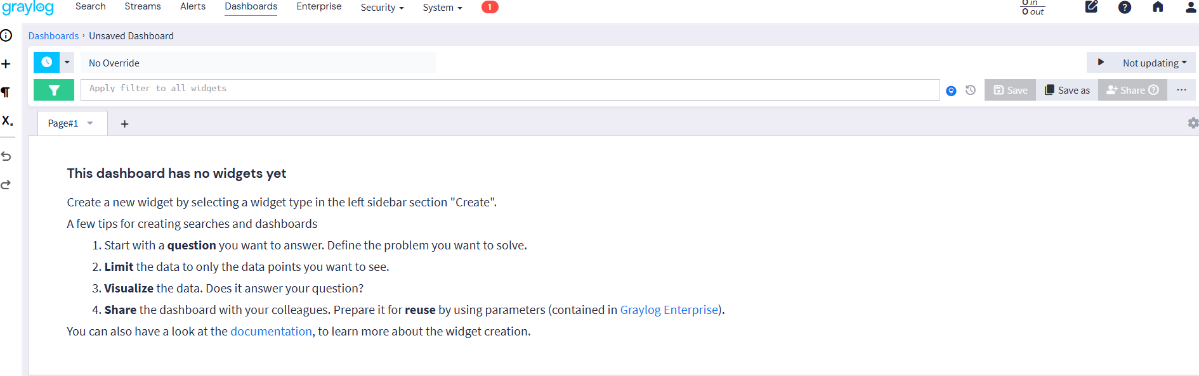Click the home icon in top bar
Image resolution: width=1199 pixels, height=376 pixels.
tap(1158, 8)
